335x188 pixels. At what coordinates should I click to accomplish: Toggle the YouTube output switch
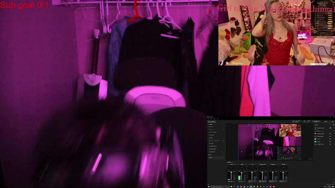click(330, 136)
